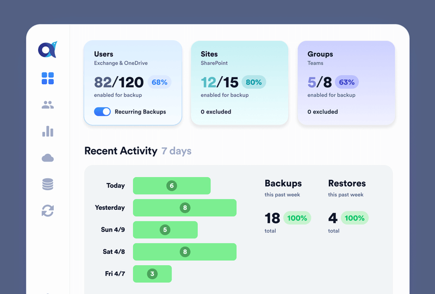
Task: Click the Fri 4/7 activity bar
Action: click(x=152, y=274)
